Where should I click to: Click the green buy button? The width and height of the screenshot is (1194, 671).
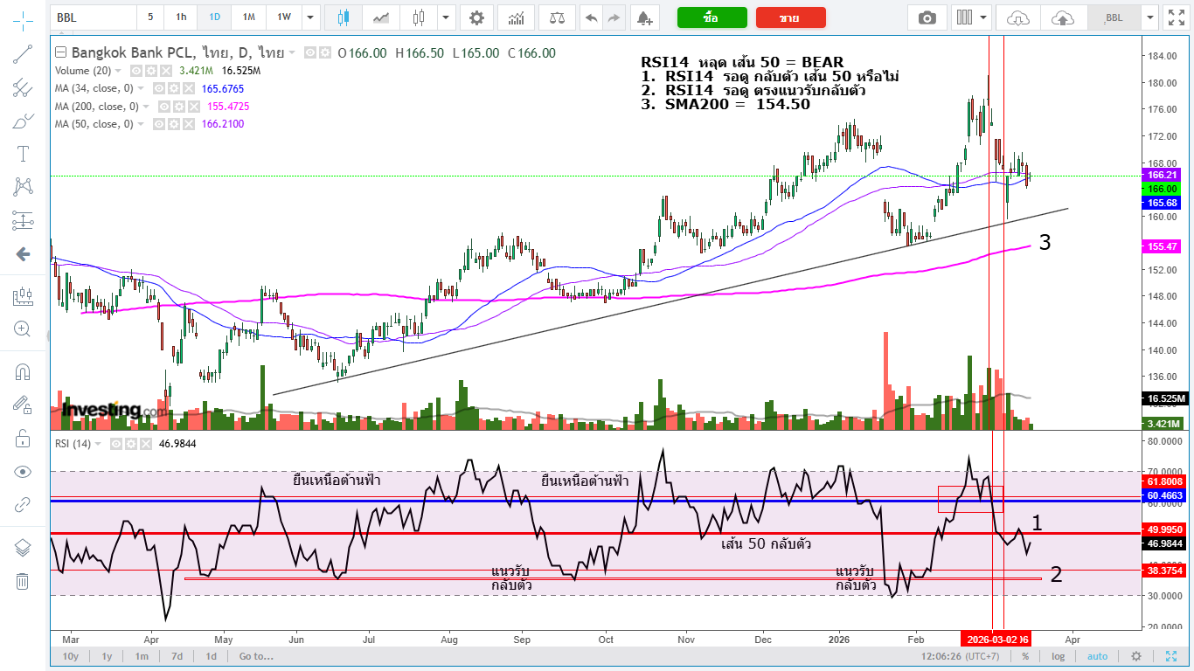(712, 17)
